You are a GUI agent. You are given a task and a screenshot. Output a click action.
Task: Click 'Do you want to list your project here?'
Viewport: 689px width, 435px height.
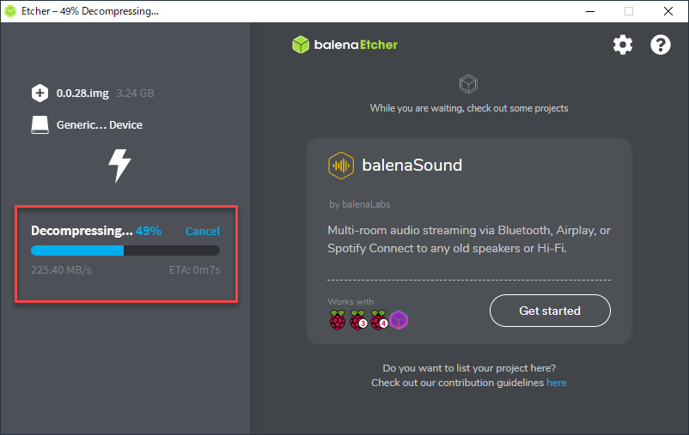pyautogui.click(x=469, y=368)
